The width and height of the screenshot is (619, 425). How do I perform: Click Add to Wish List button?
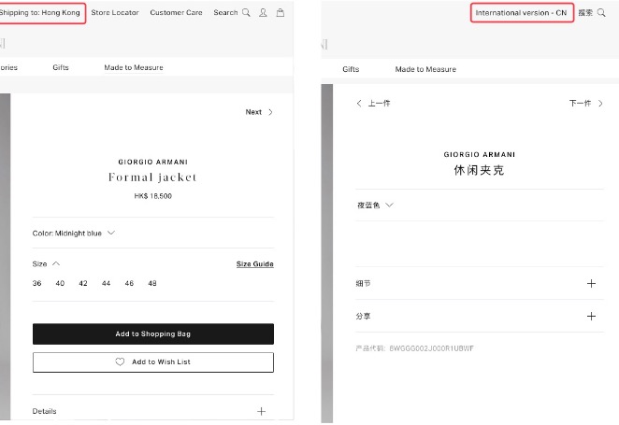coord(153,361)
